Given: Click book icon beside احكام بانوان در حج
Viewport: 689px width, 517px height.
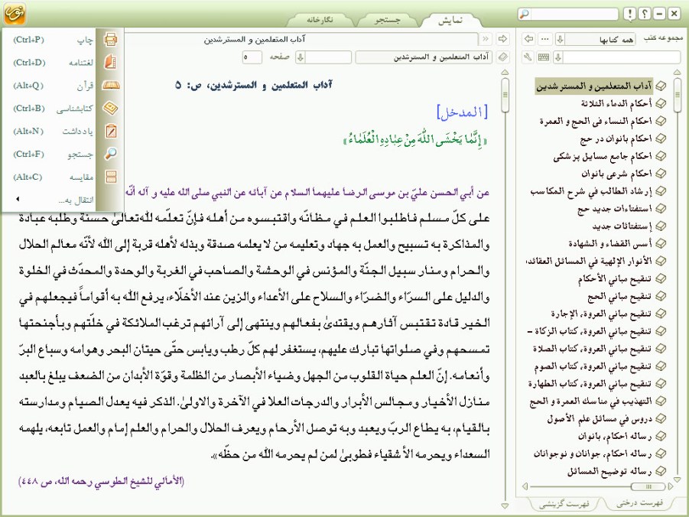Looking at the screenshot, I should (661, 139).
